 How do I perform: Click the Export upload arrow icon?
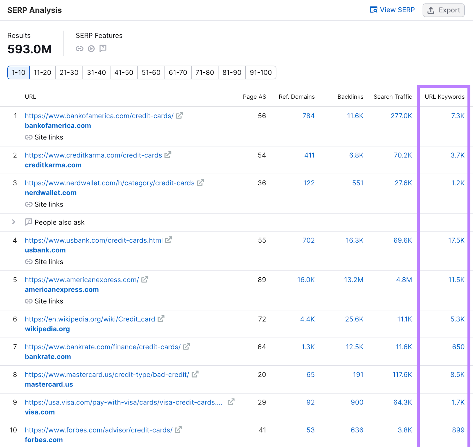pyautogui.click(x=431, y=10)
